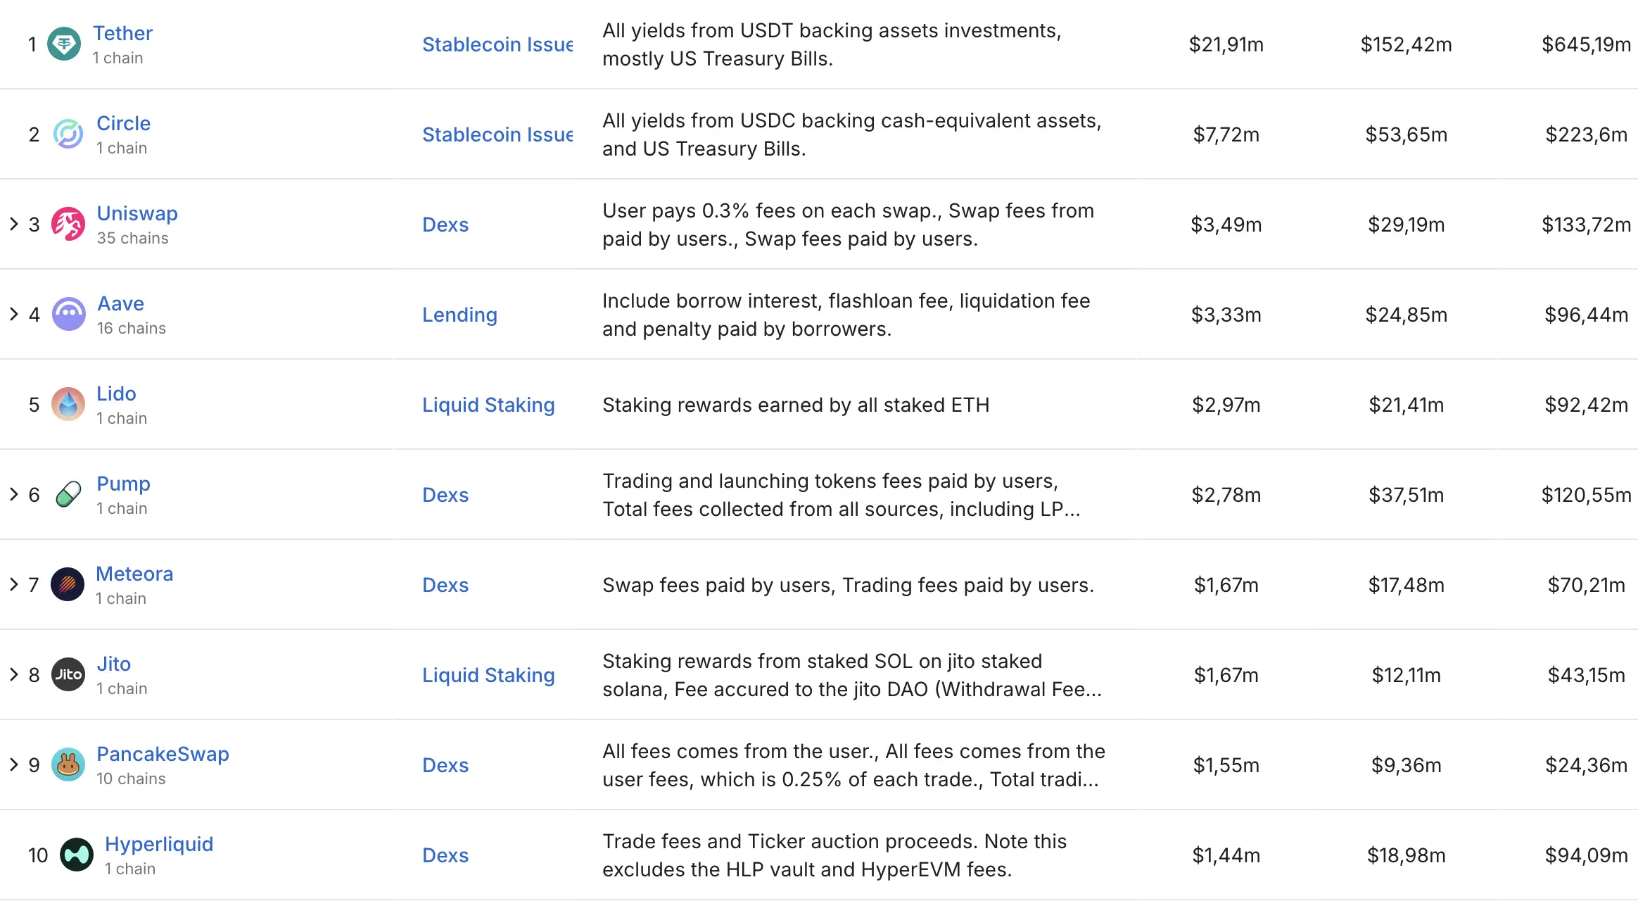This screenshot has height=901, width=1638.
Task: Click the Jito logo icon
Action: [68, 674]
